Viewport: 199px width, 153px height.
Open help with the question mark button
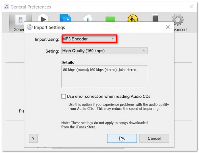(33, 138)
